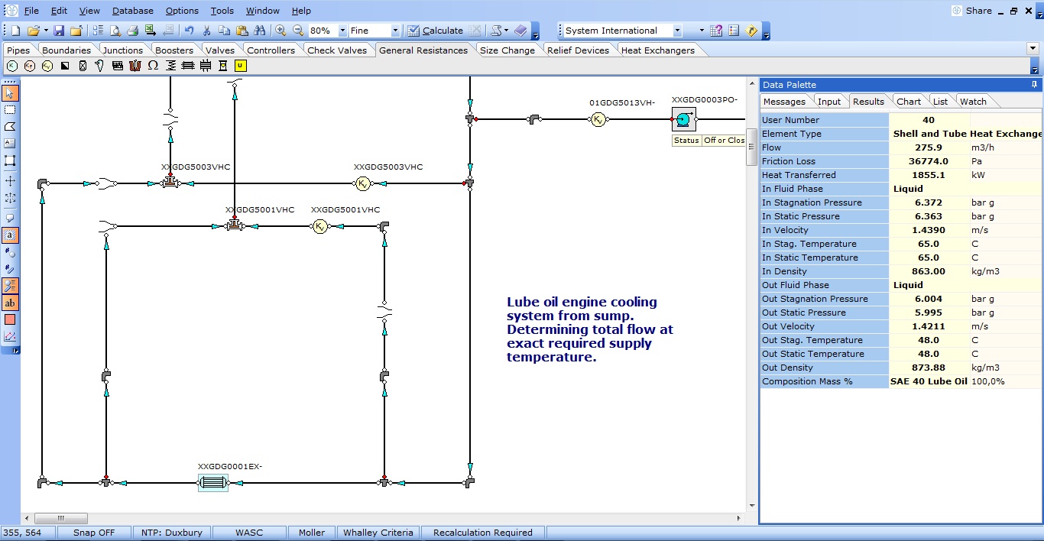This screenshot has height=541, width=1044.
Task: Click the heat exchanger XXGDG0001EX- symbol
Action: pos(212,483)
